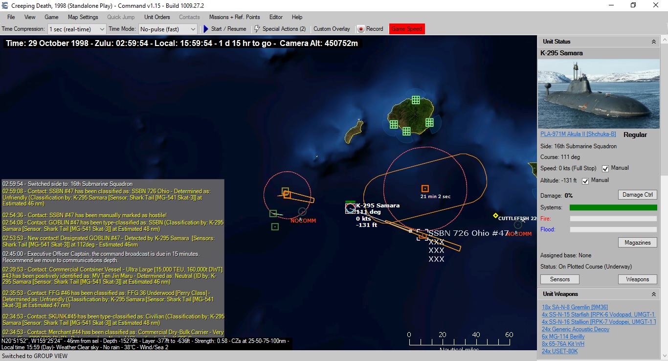Click the 'Switched to GROUP VIEW' status text
668x361 pixels.
tap(35, 356)
